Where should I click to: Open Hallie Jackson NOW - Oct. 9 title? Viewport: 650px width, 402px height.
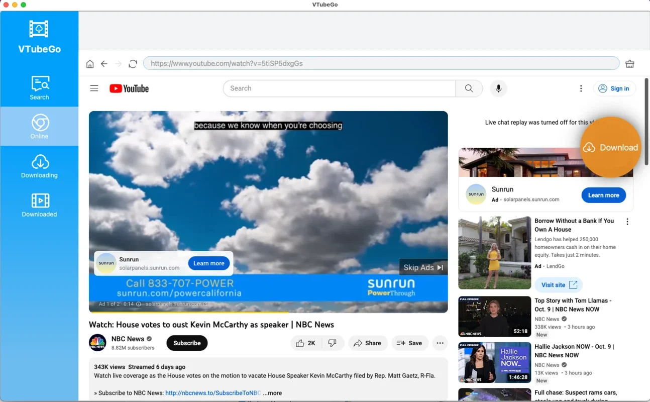pos(574,351)
